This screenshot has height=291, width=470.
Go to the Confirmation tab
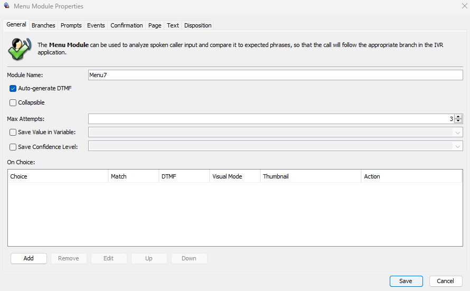click(x=127, y=25)
